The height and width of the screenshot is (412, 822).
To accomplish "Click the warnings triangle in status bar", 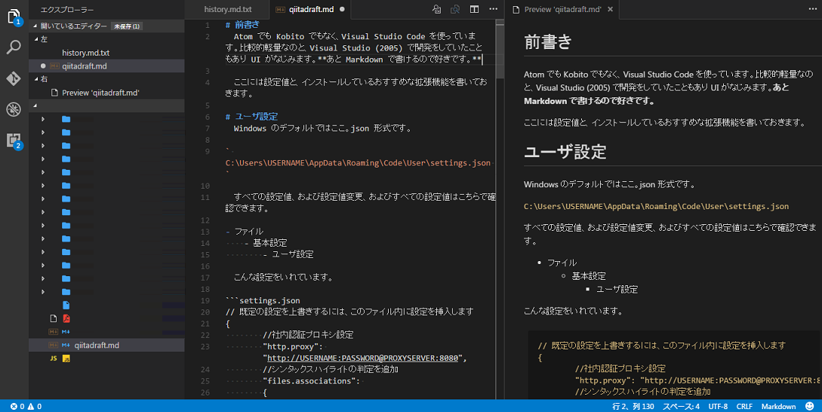I will coord(31,406).
